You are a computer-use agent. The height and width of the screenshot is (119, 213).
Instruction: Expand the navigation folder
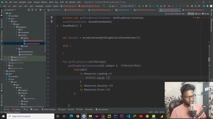point(17,32)
